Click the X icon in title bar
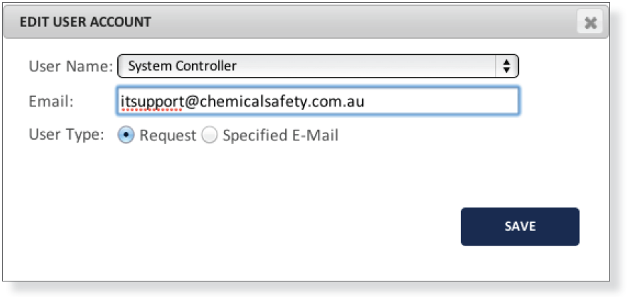 590,23
